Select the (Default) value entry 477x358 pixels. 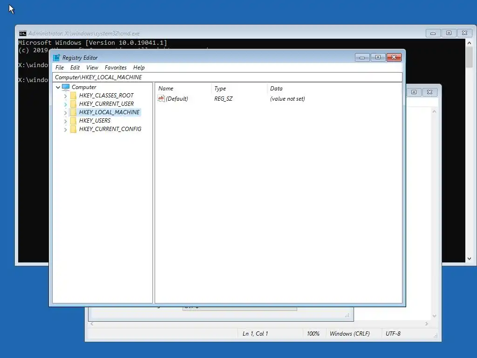(177, 99)
